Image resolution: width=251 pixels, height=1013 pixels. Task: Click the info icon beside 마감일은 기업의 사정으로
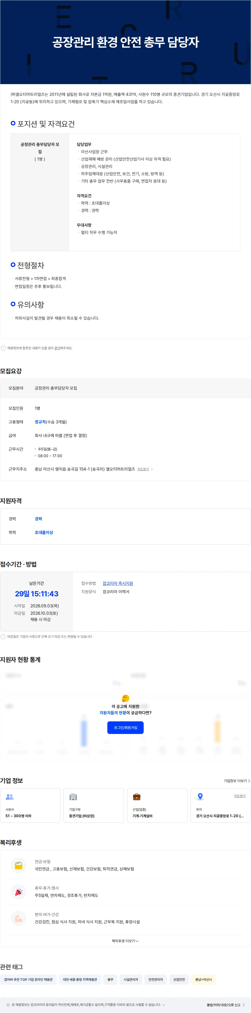click(3, 637)
